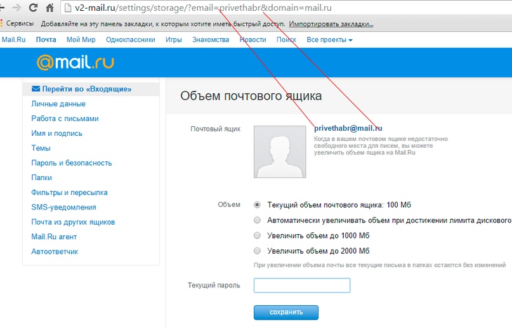Click the «Текущий пароль» label
The image size is (512, 328).
(x=214, y=285)
